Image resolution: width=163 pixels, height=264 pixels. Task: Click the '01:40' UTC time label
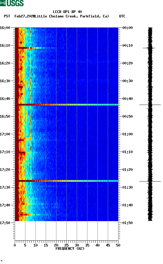128,205
